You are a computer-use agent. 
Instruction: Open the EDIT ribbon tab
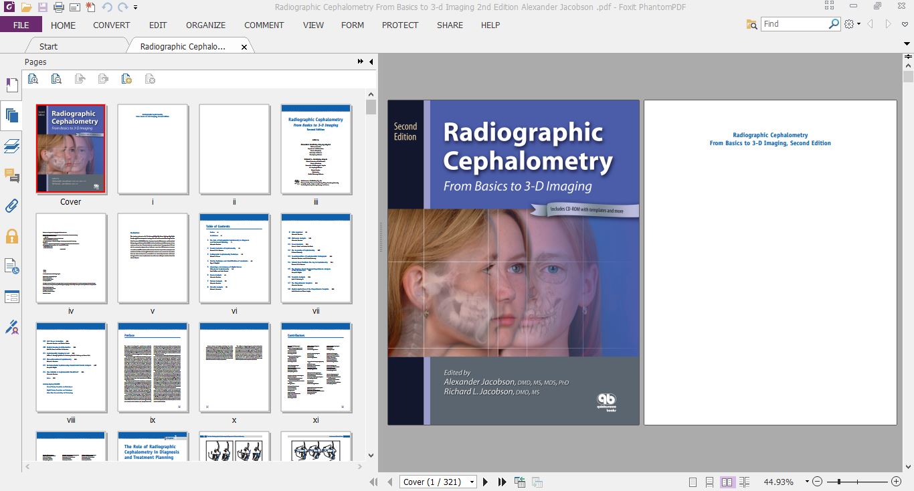point(158,25)
